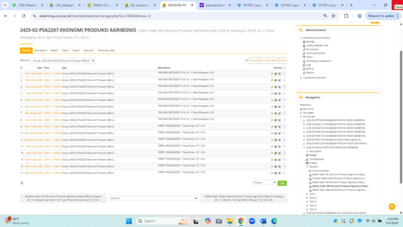Delete the 12 Mar session

[280, 127]
